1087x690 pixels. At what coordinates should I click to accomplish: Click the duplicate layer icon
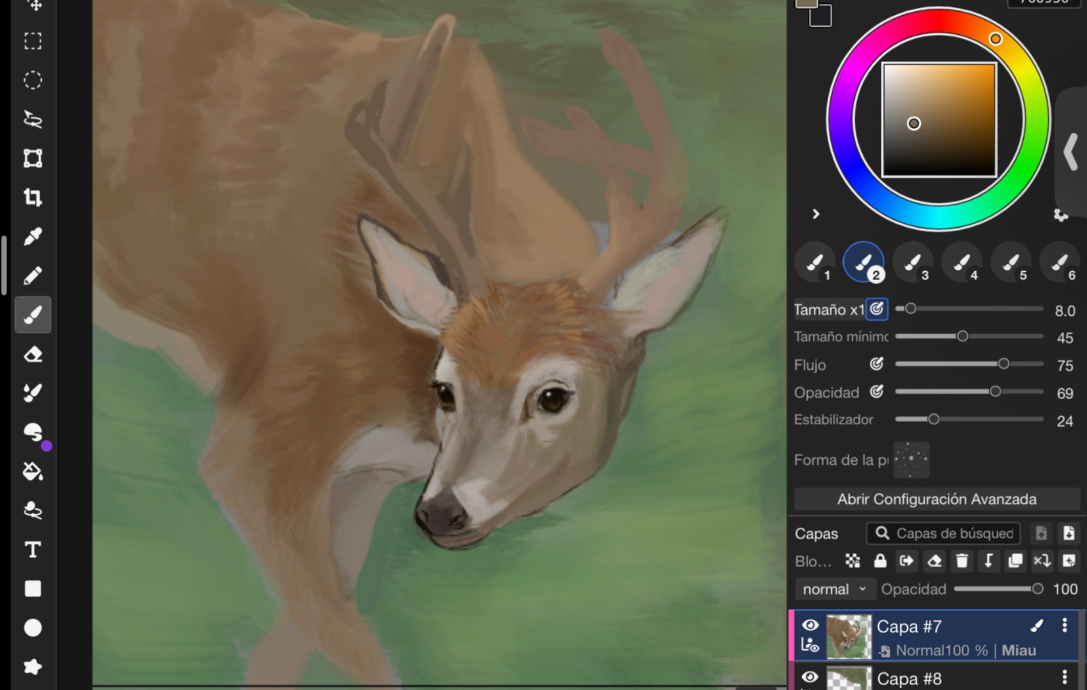1015,561
